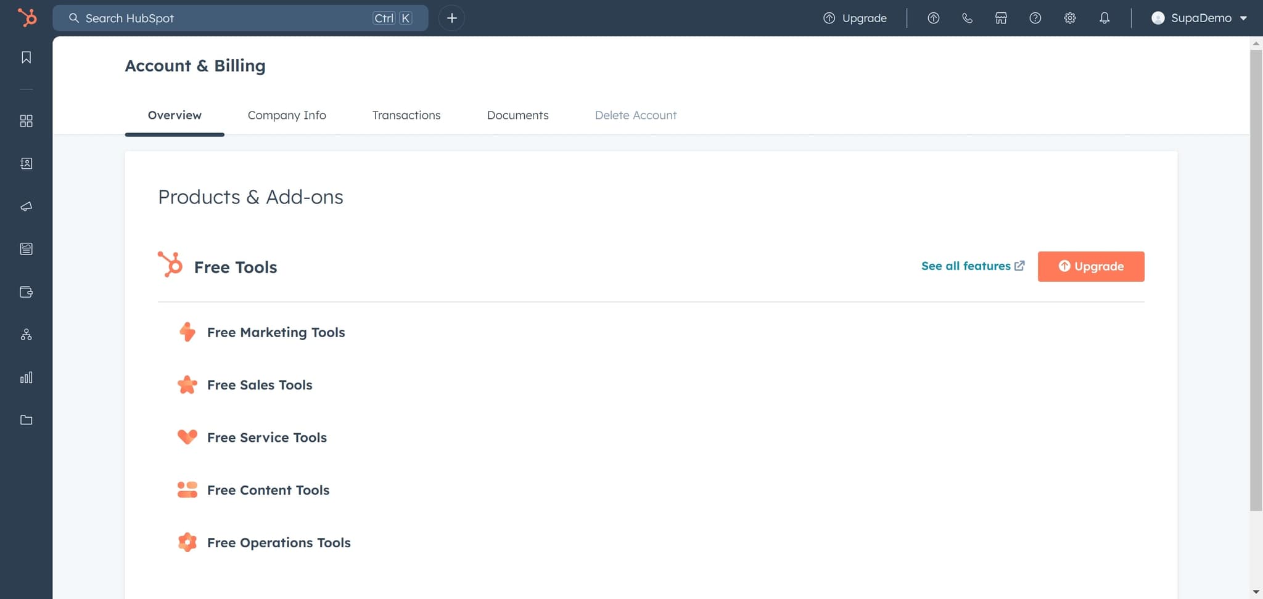Open the See all features link
Screen dimensions: 1263x599
[x=972, y=266]
